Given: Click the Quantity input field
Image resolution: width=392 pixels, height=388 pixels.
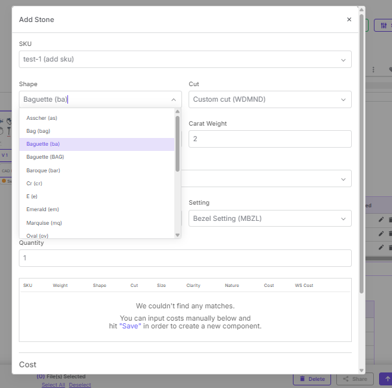Looking at the screenshot, I should pyautogui.click(x=185, y=258).
